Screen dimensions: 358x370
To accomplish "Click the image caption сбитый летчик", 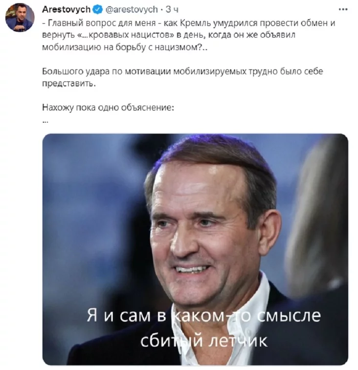I will click(x=204, y=340).
